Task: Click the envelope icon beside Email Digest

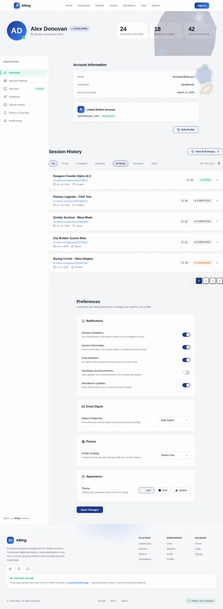Action: point(83,406)
